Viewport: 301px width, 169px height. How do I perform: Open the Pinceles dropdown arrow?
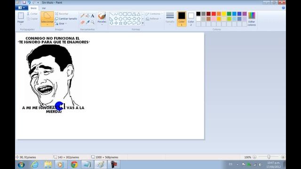point(102,25)
